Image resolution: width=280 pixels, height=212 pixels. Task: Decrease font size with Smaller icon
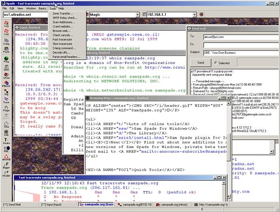(x=6, y=174)
